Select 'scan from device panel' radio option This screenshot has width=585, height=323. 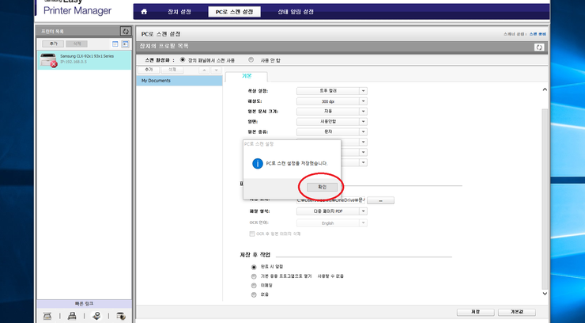(183, 59)
